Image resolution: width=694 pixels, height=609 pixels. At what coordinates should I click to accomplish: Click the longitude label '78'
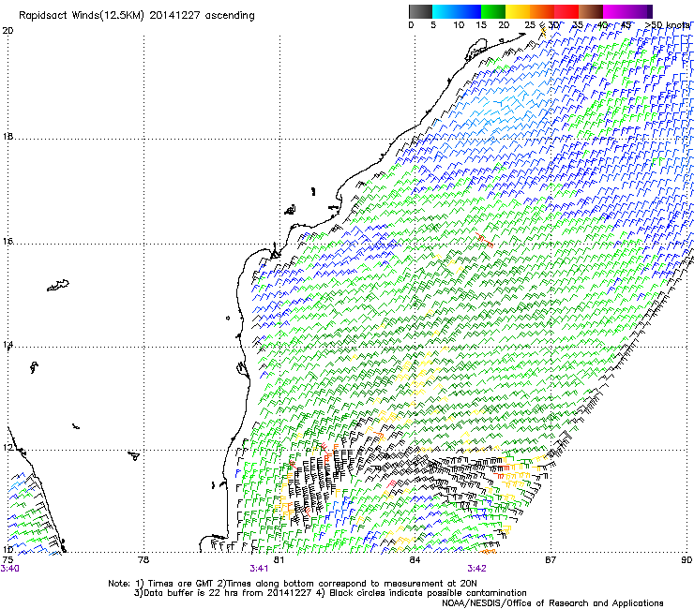(x=143, y=560)
